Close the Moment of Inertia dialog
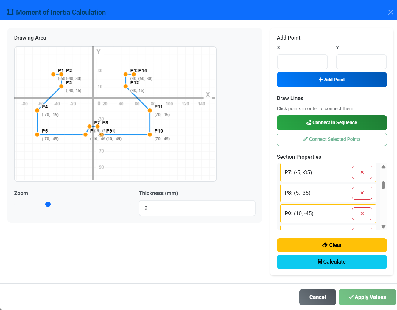Screen dimensions: 397x310 click(390, 12)
